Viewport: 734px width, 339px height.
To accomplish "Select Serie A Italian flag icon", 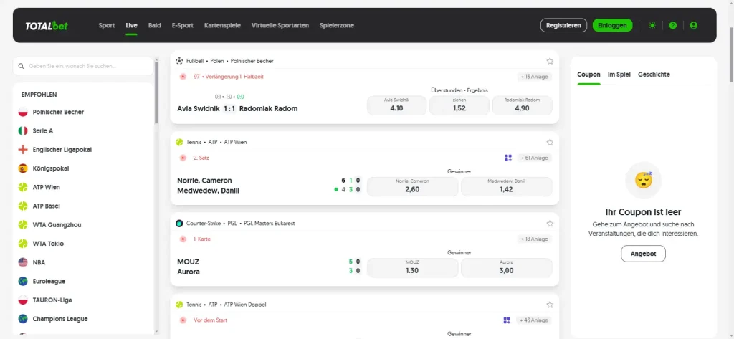I will [x=23, y=130].
